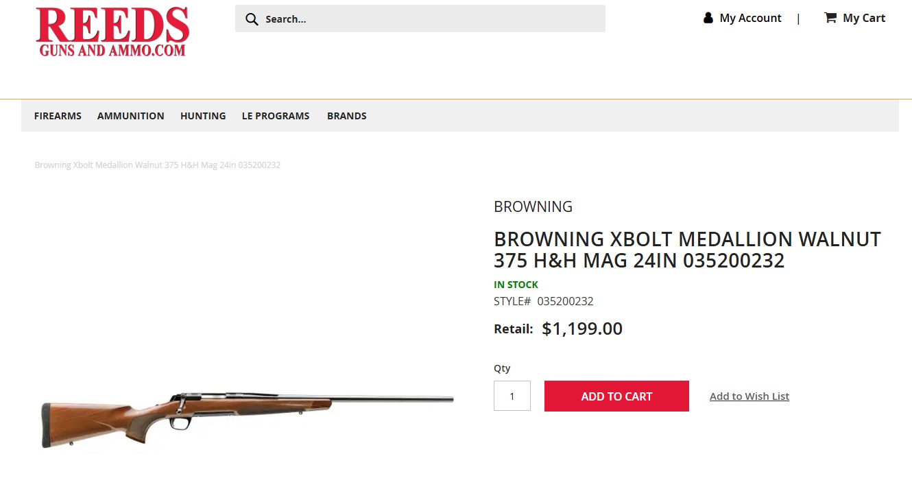Click the Reeds Guns and Ammo logo
Screen dimensions: 912x500
click(113, 32)
